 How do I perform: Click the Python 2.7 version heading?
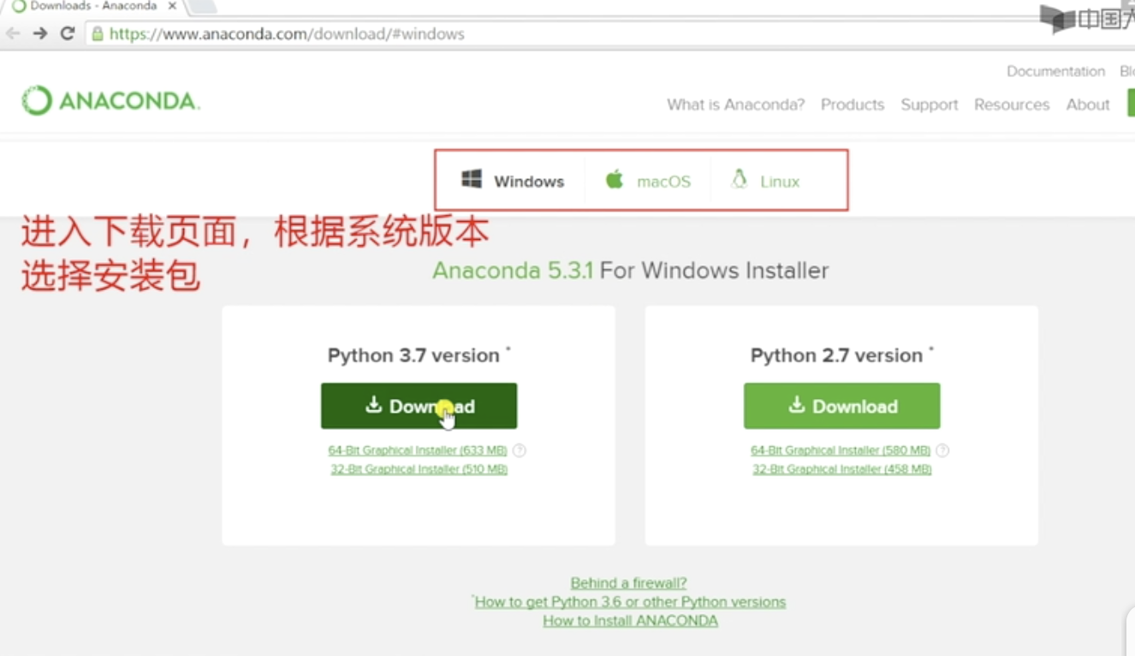(x=836, y=355)
